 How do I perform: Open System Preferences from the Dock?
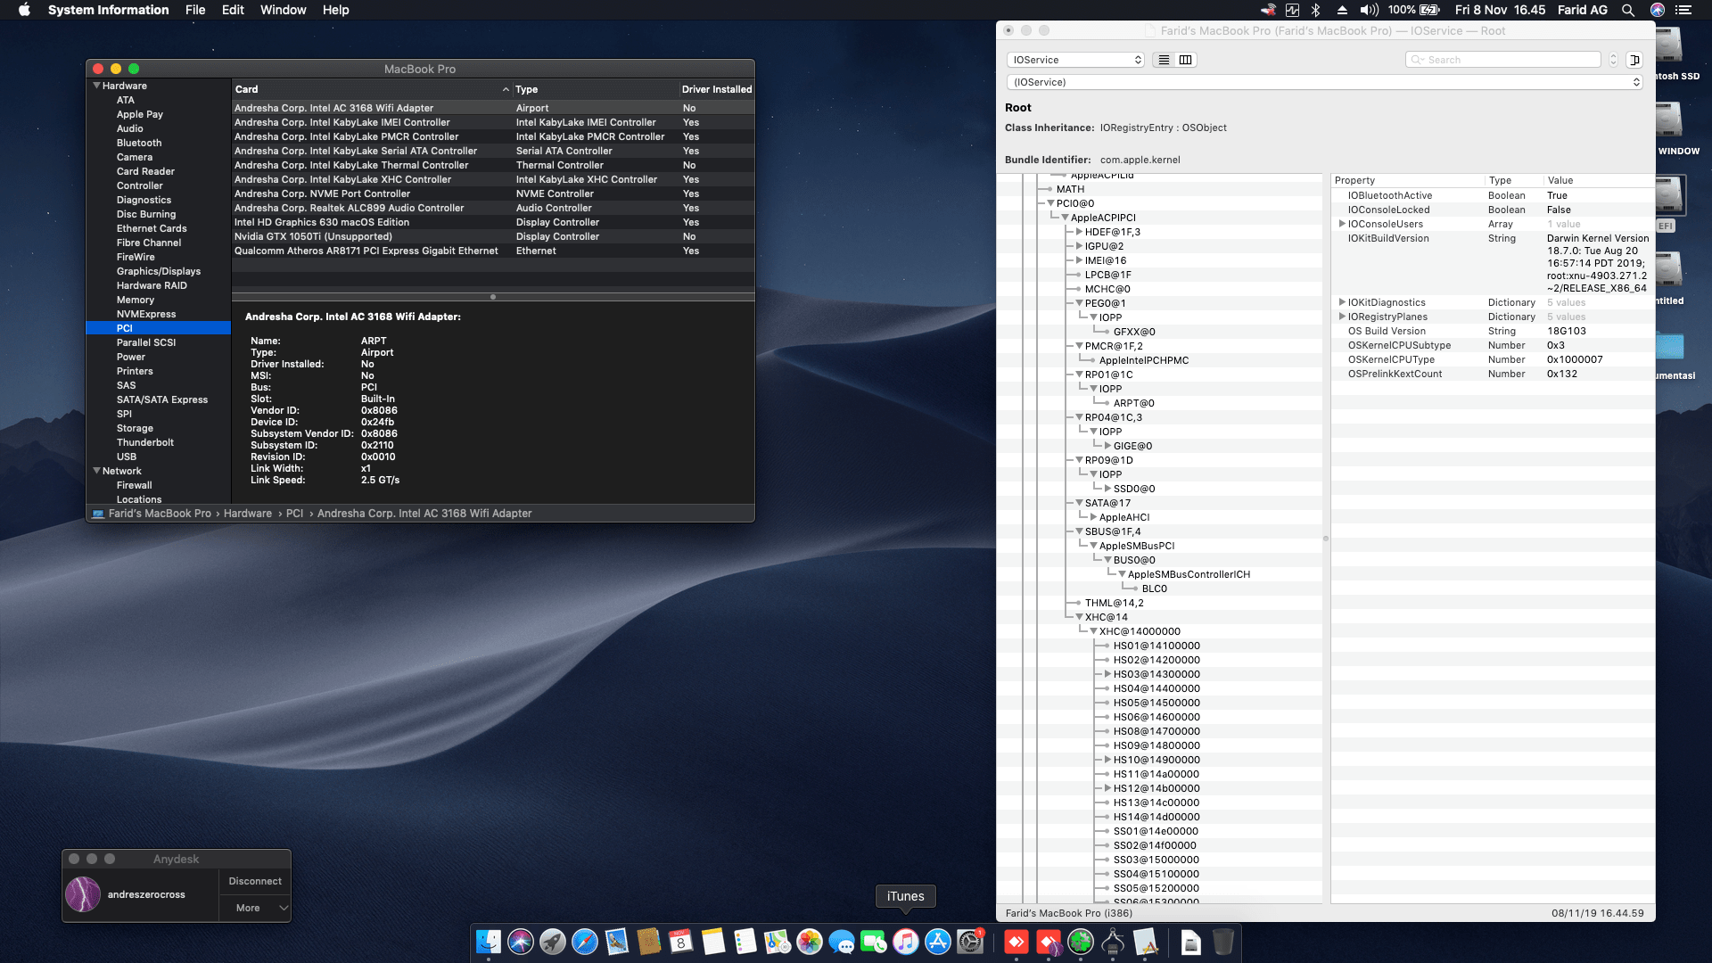[x=968, y=942]
